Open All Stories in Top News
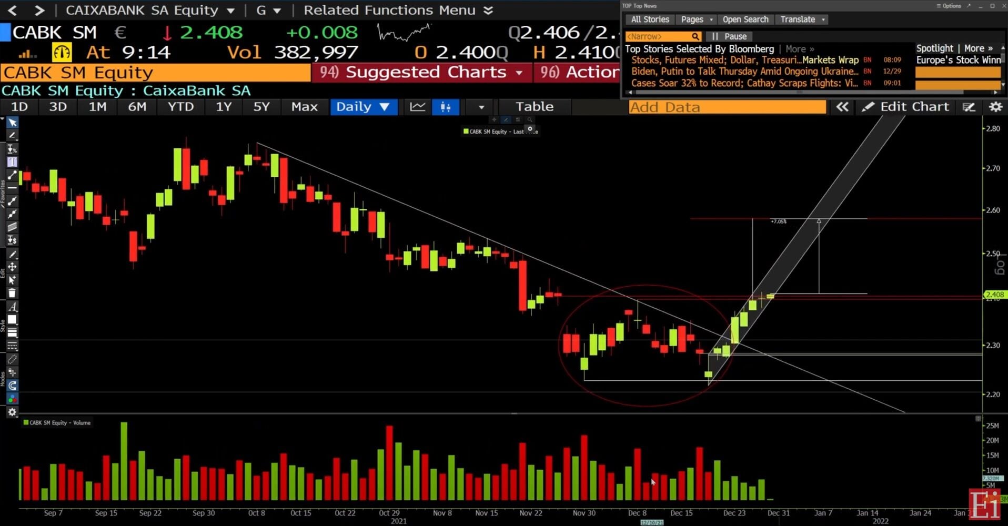Viewport: 1008px width, 526px height. point(650,19)
